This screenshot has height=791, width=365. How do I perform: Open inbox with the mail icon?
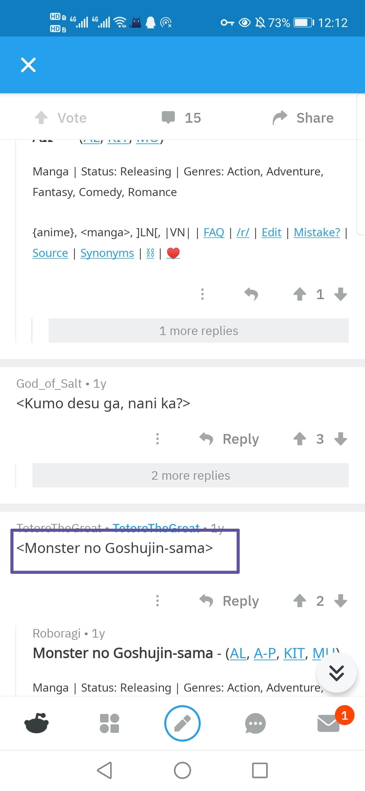328,723
